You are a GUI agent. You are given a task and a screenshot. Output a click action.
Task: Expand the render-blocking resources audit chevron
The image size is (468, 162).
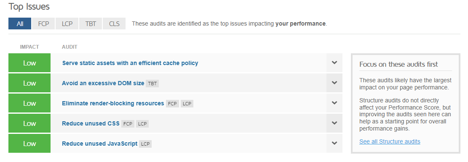334,103
